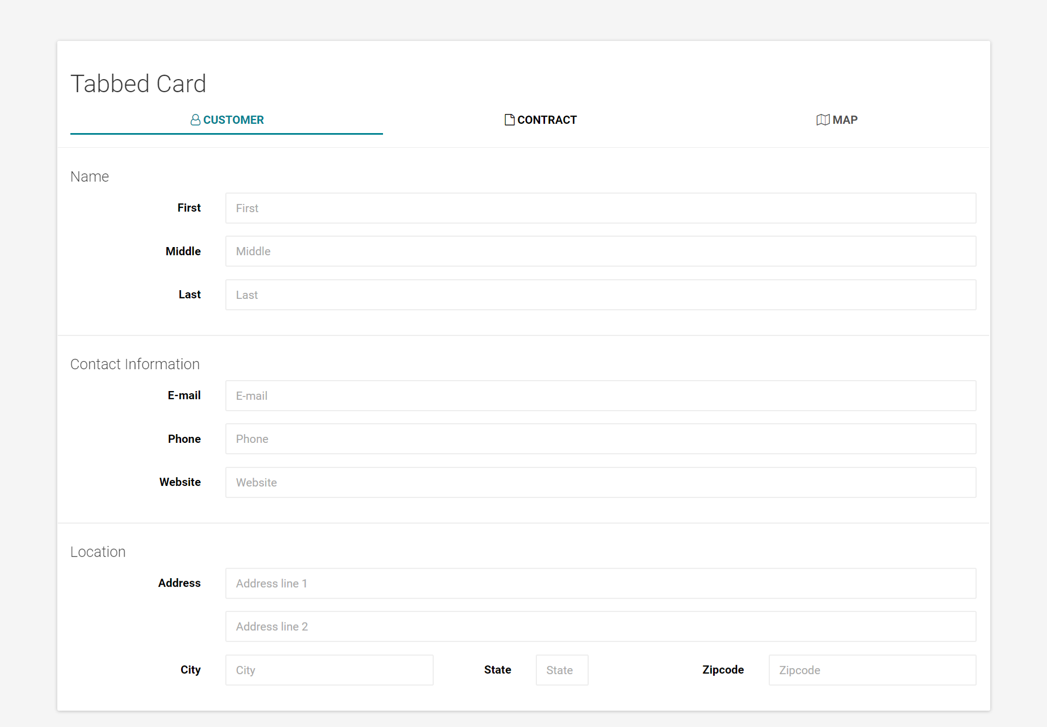The height and width of the screenshot is (727, 1047).
Task: Click the Contract tab document icon
Action: [x=509, y=120]
